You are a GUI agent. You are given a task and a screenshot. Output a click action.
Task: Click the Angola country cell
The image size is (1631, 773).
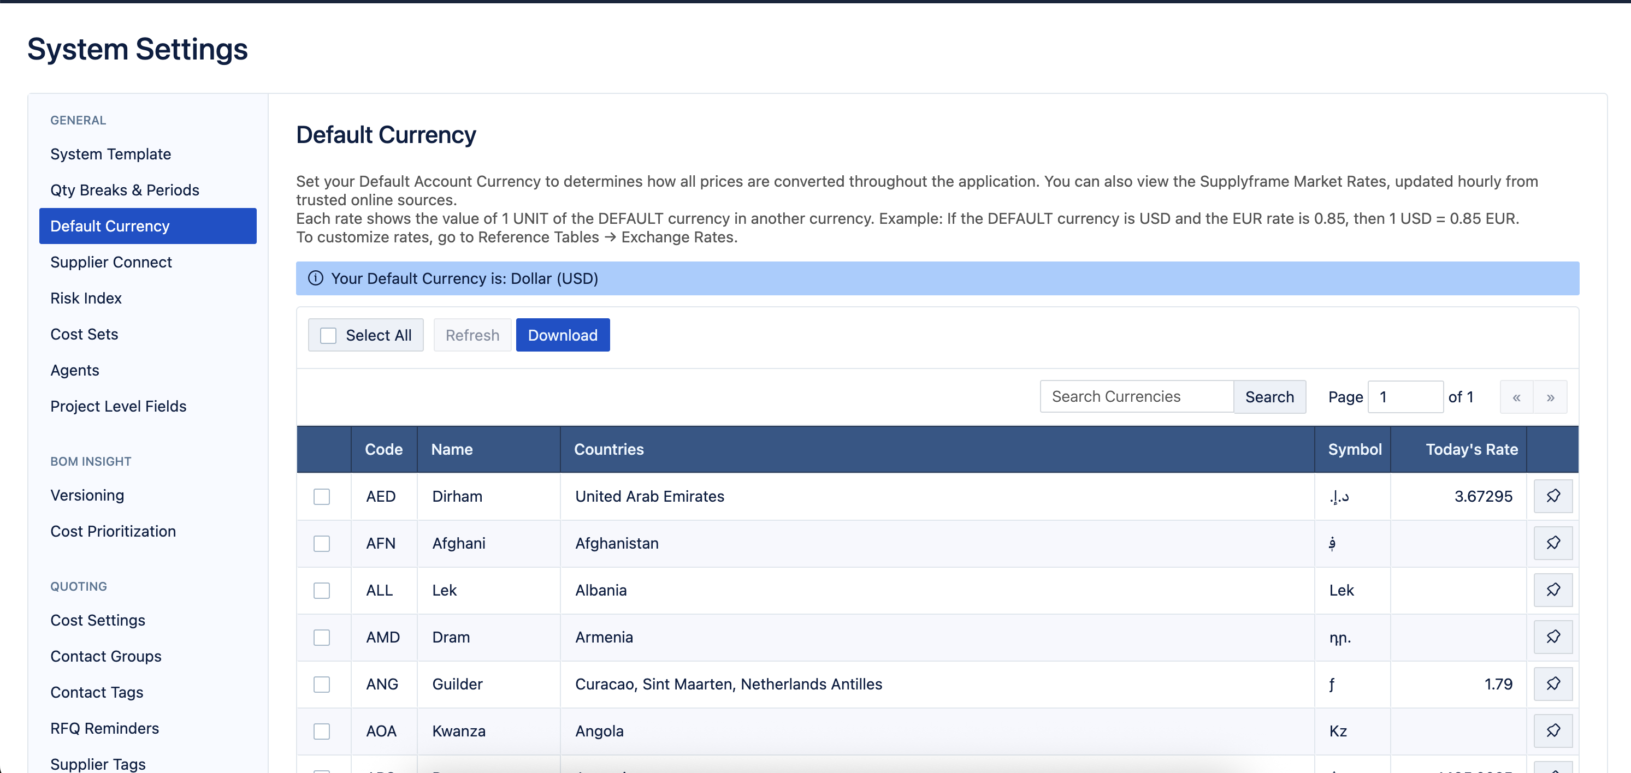[937, 732]
